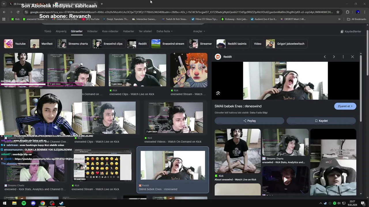Open Spotify from the taskbar
This screenshot has height=207, width=369.
click(x=24, y=203)
